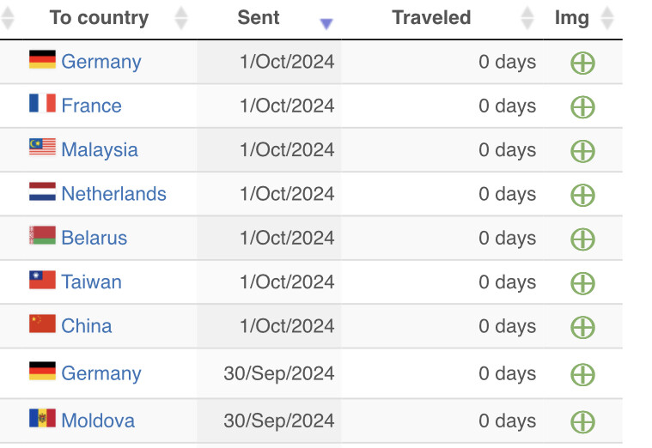Click China row image icon
This screenshot has width=652, height=448.
click(582, 327)
